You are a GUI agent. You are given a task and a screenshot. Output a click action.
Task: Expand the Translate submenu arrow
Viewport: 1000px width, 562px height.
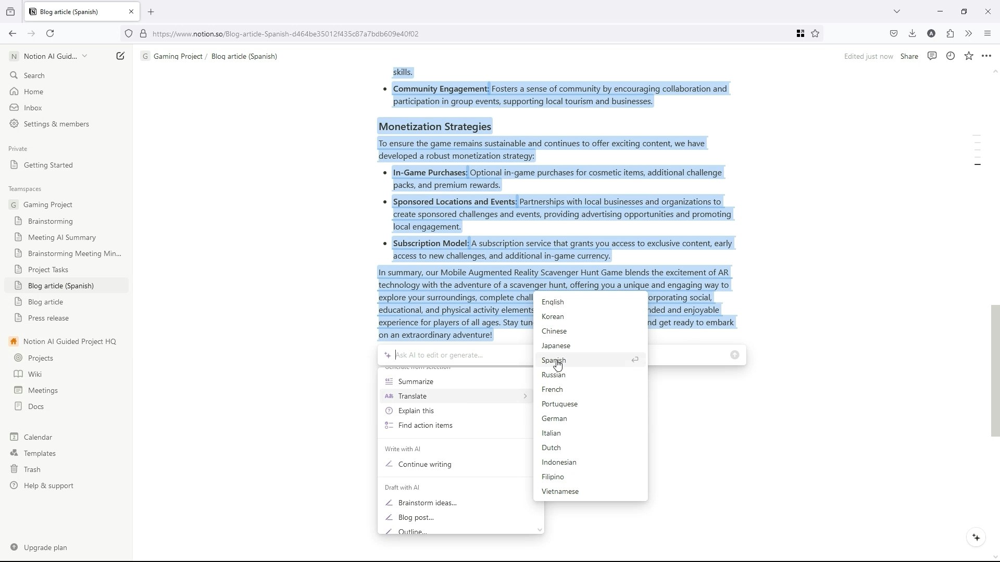pos(525,397)
